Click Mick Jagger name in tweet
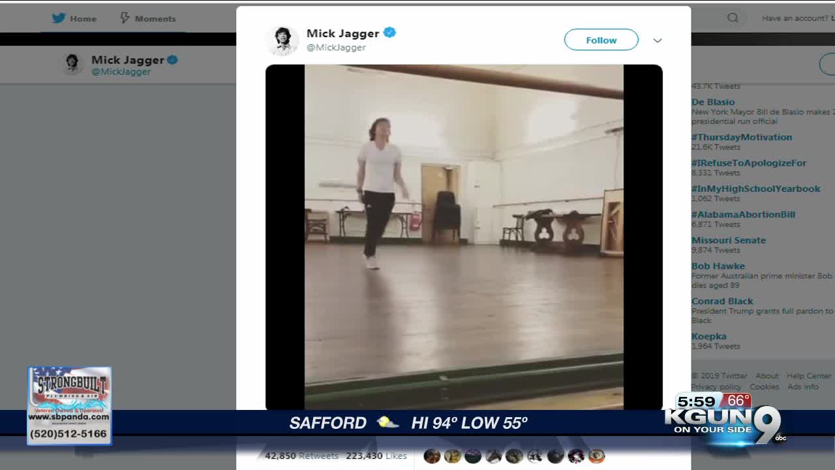Image resolution: width=835 pixels, height=470 pixels. [x=342, y=33]
